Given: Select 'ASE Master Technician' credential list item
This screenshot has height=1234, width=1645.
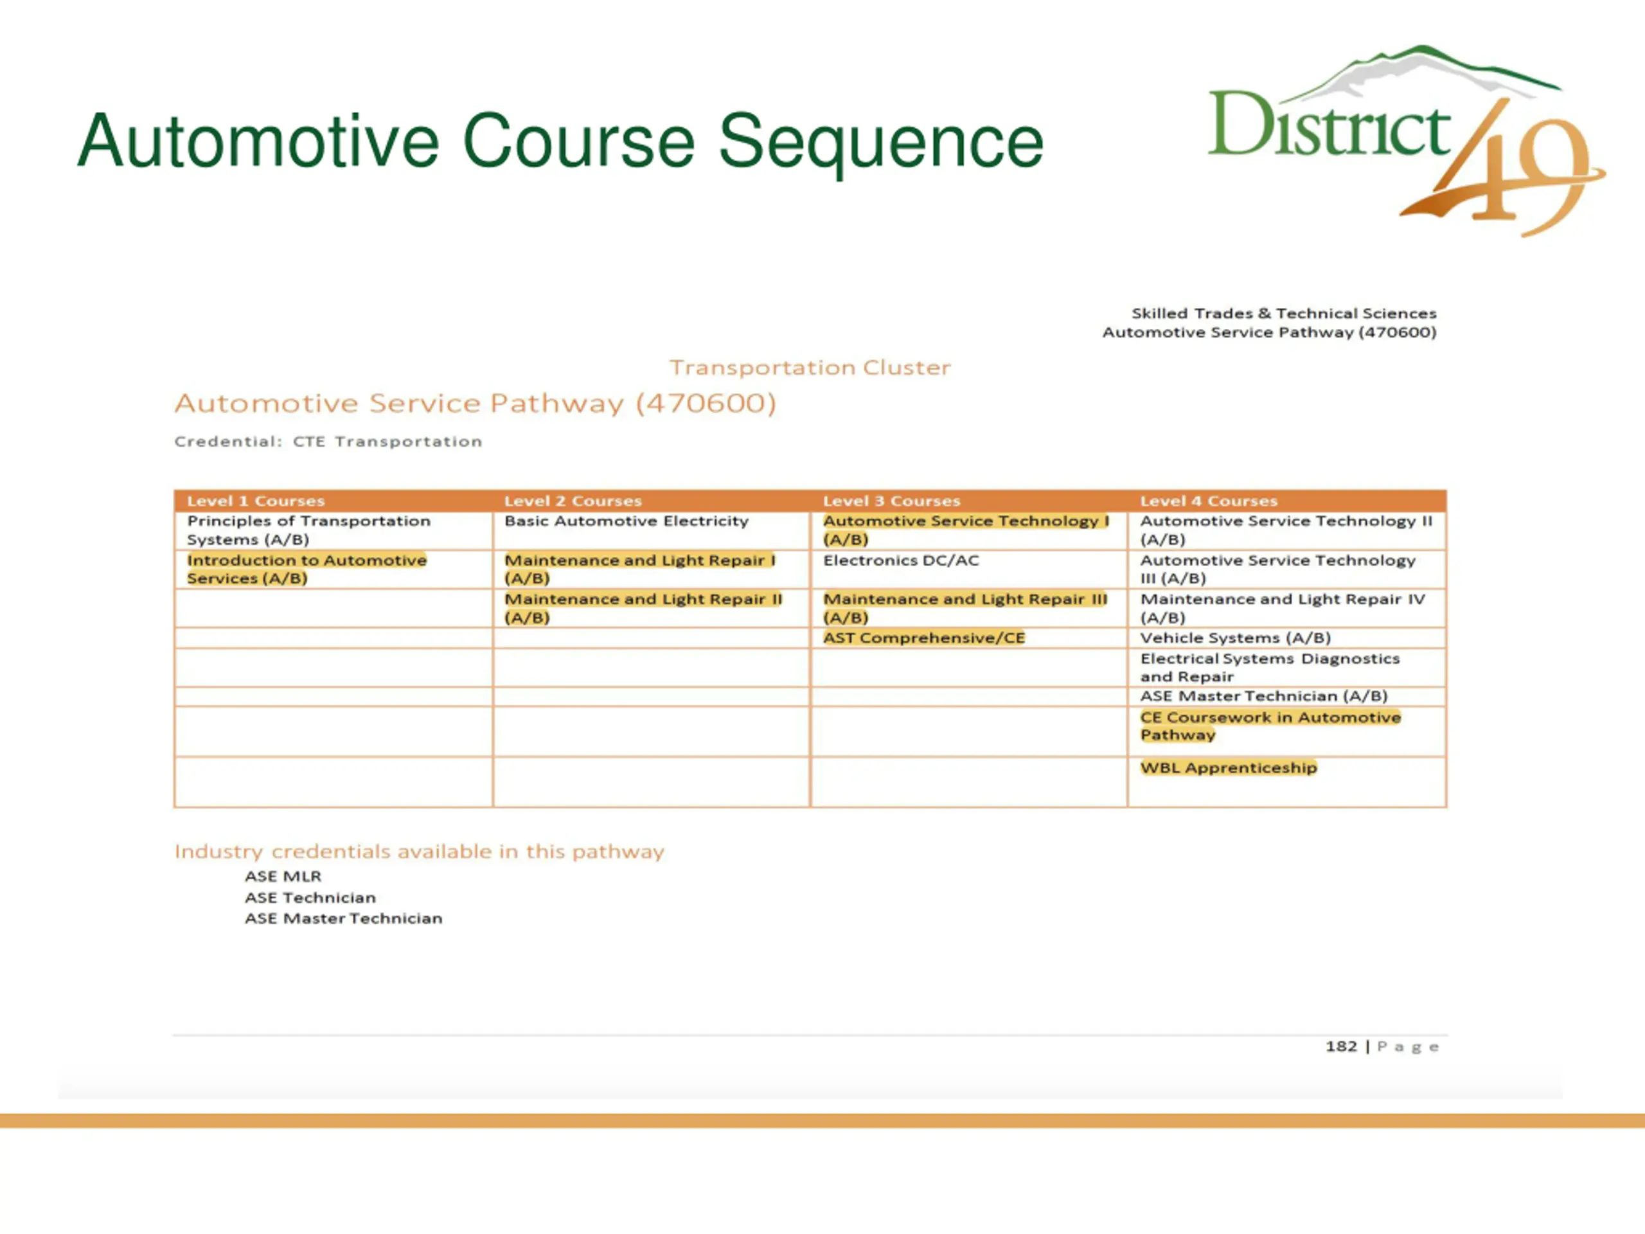Looking at the screenshot, I should point(344,918).
